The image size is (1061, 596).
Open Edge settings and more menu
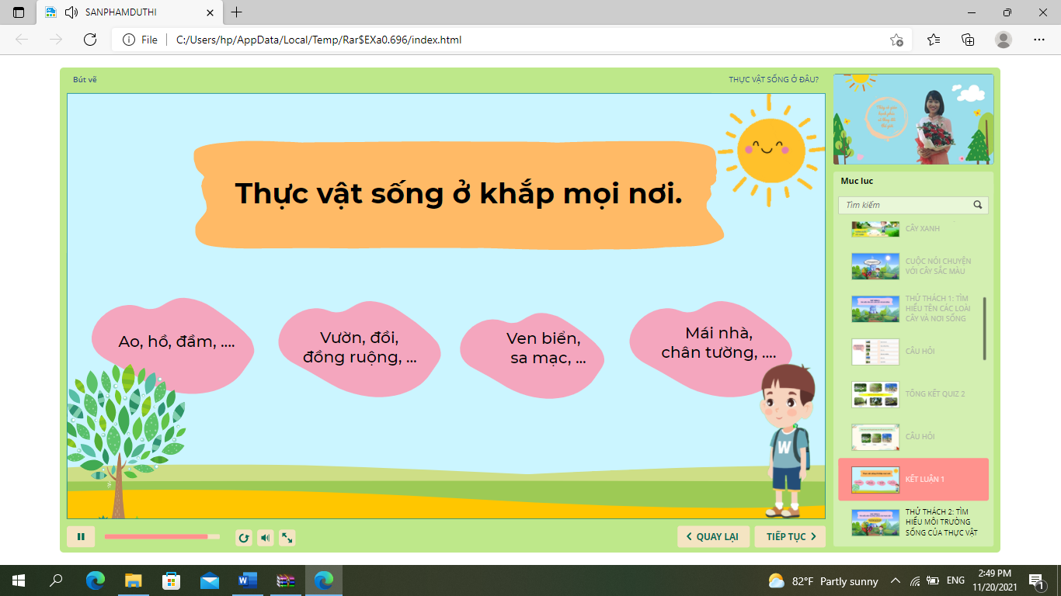click(x=1039, y=40)
